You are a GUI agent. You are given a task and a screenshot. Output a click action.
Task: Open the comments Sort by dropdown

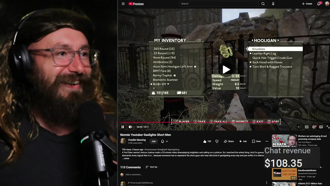(x=151, y=167)
